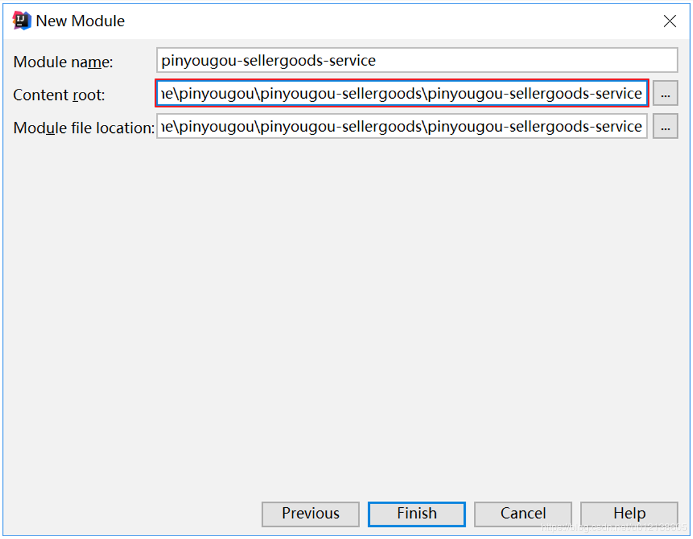Click the "Module name:" label
Viewport: 693px width, 539px height.
(63, 62)
